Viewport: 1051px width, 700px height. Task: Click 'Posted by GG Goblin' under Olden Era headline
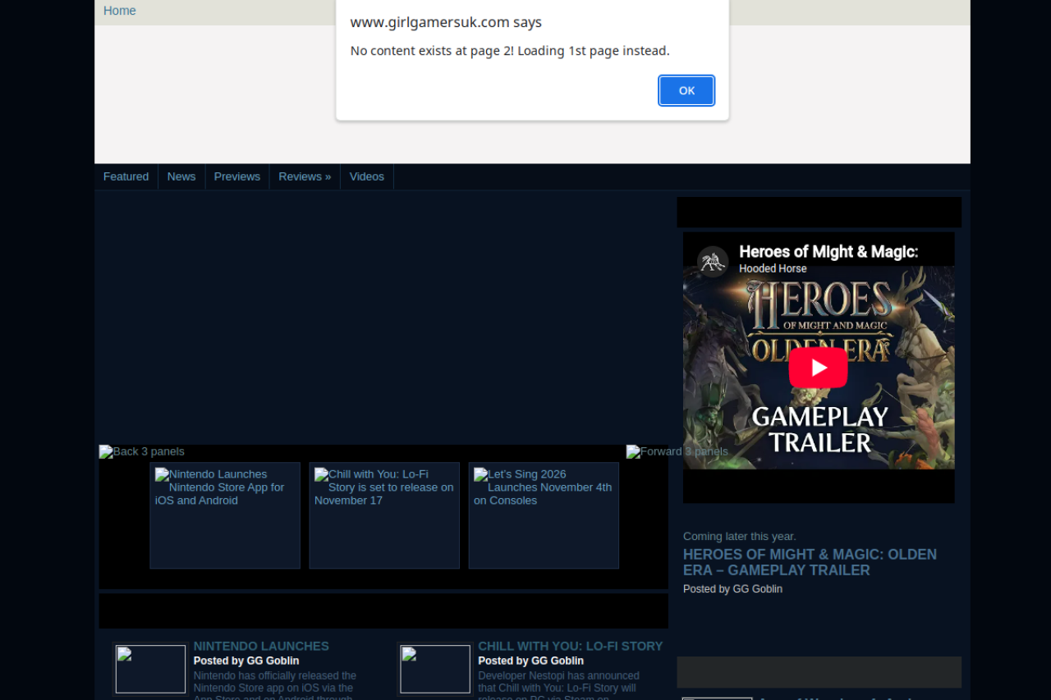[732, 589]
